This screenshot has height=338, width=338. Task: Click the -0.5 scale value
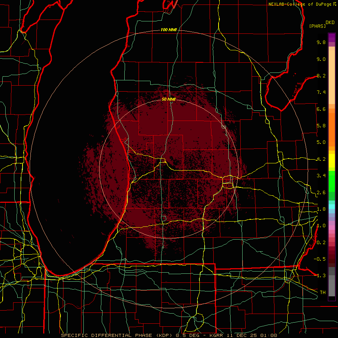point(320,259)
